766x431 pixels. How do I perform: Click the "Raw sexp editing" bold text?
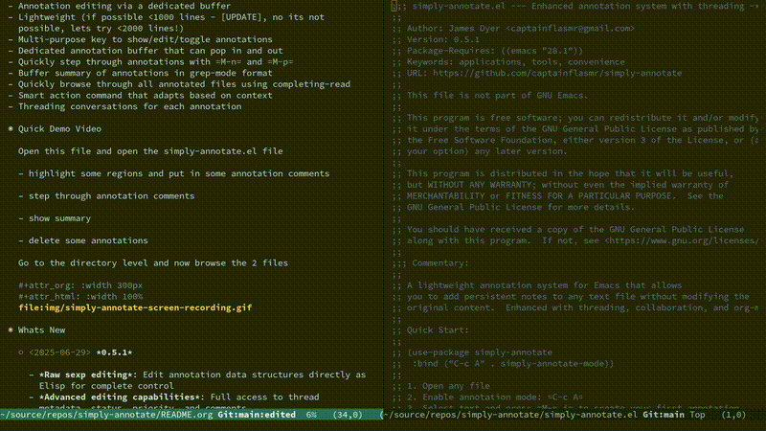click(x=88, y=375)
